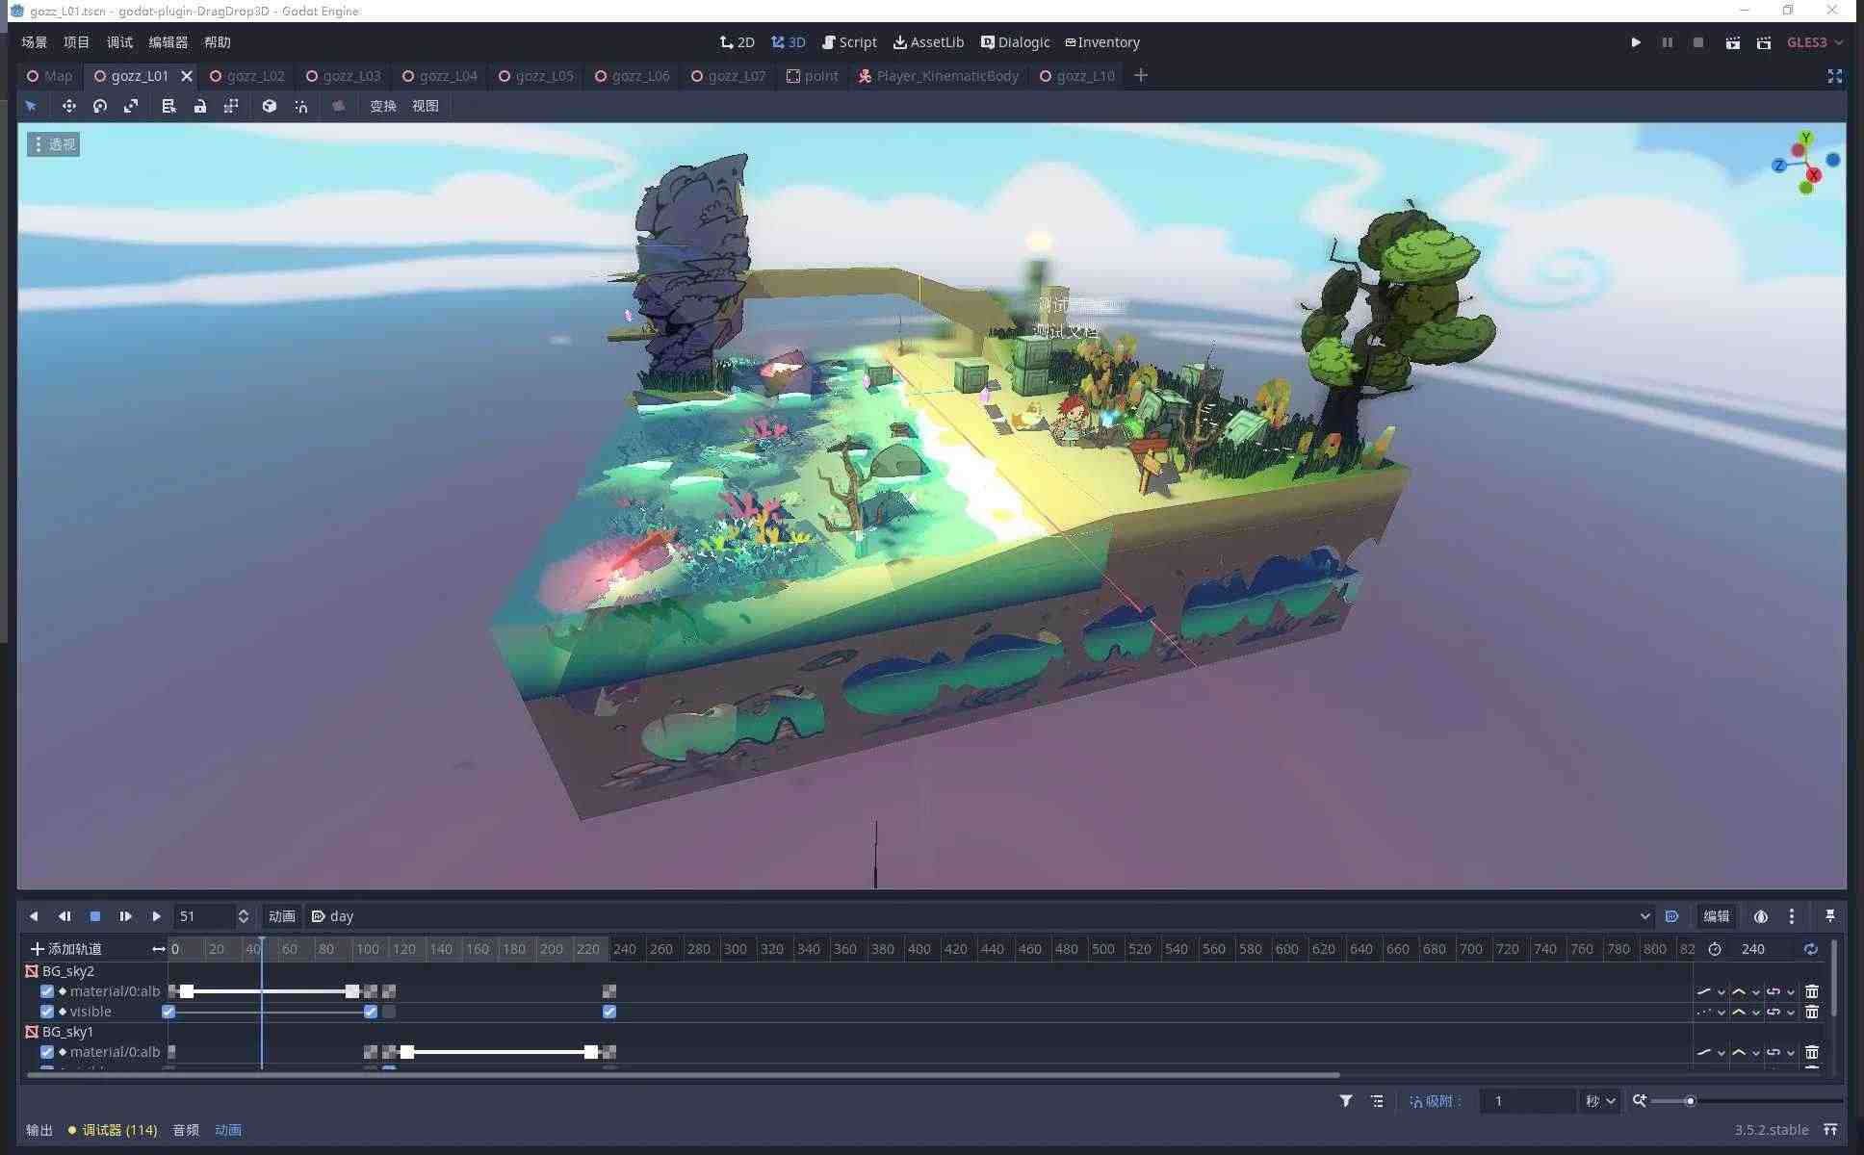Pin the animation player panel
The image size is (1864, 1155).
pos(1829,916)
